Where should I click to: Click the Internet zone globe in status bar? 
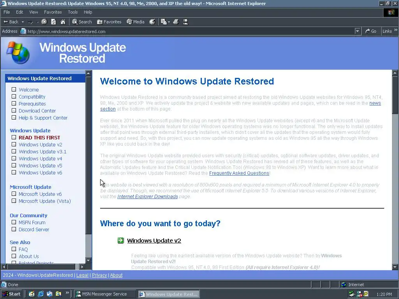click(344, 285)
